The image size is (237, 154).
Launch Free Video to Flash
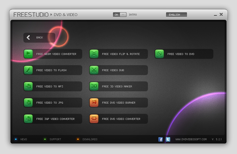(53, 70)
